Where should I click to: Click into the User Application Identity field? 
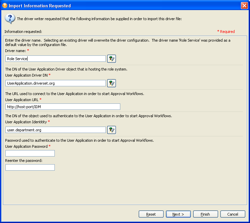(56, 130)
